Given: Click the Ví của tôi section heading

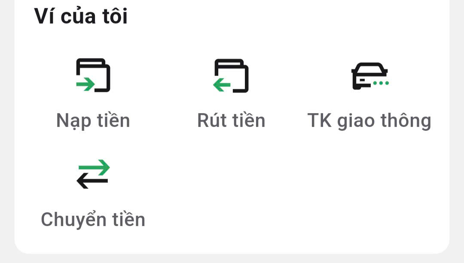Looking at the screenshot, I should coord(81,16).
